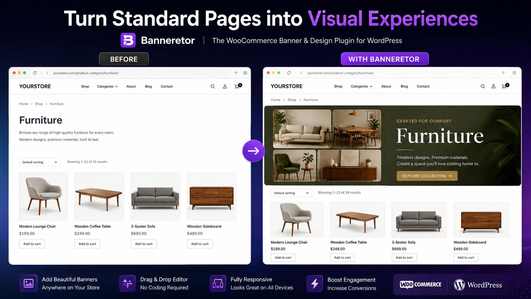Click the 3-Seater Sofa title, Before window

(143, 227)
